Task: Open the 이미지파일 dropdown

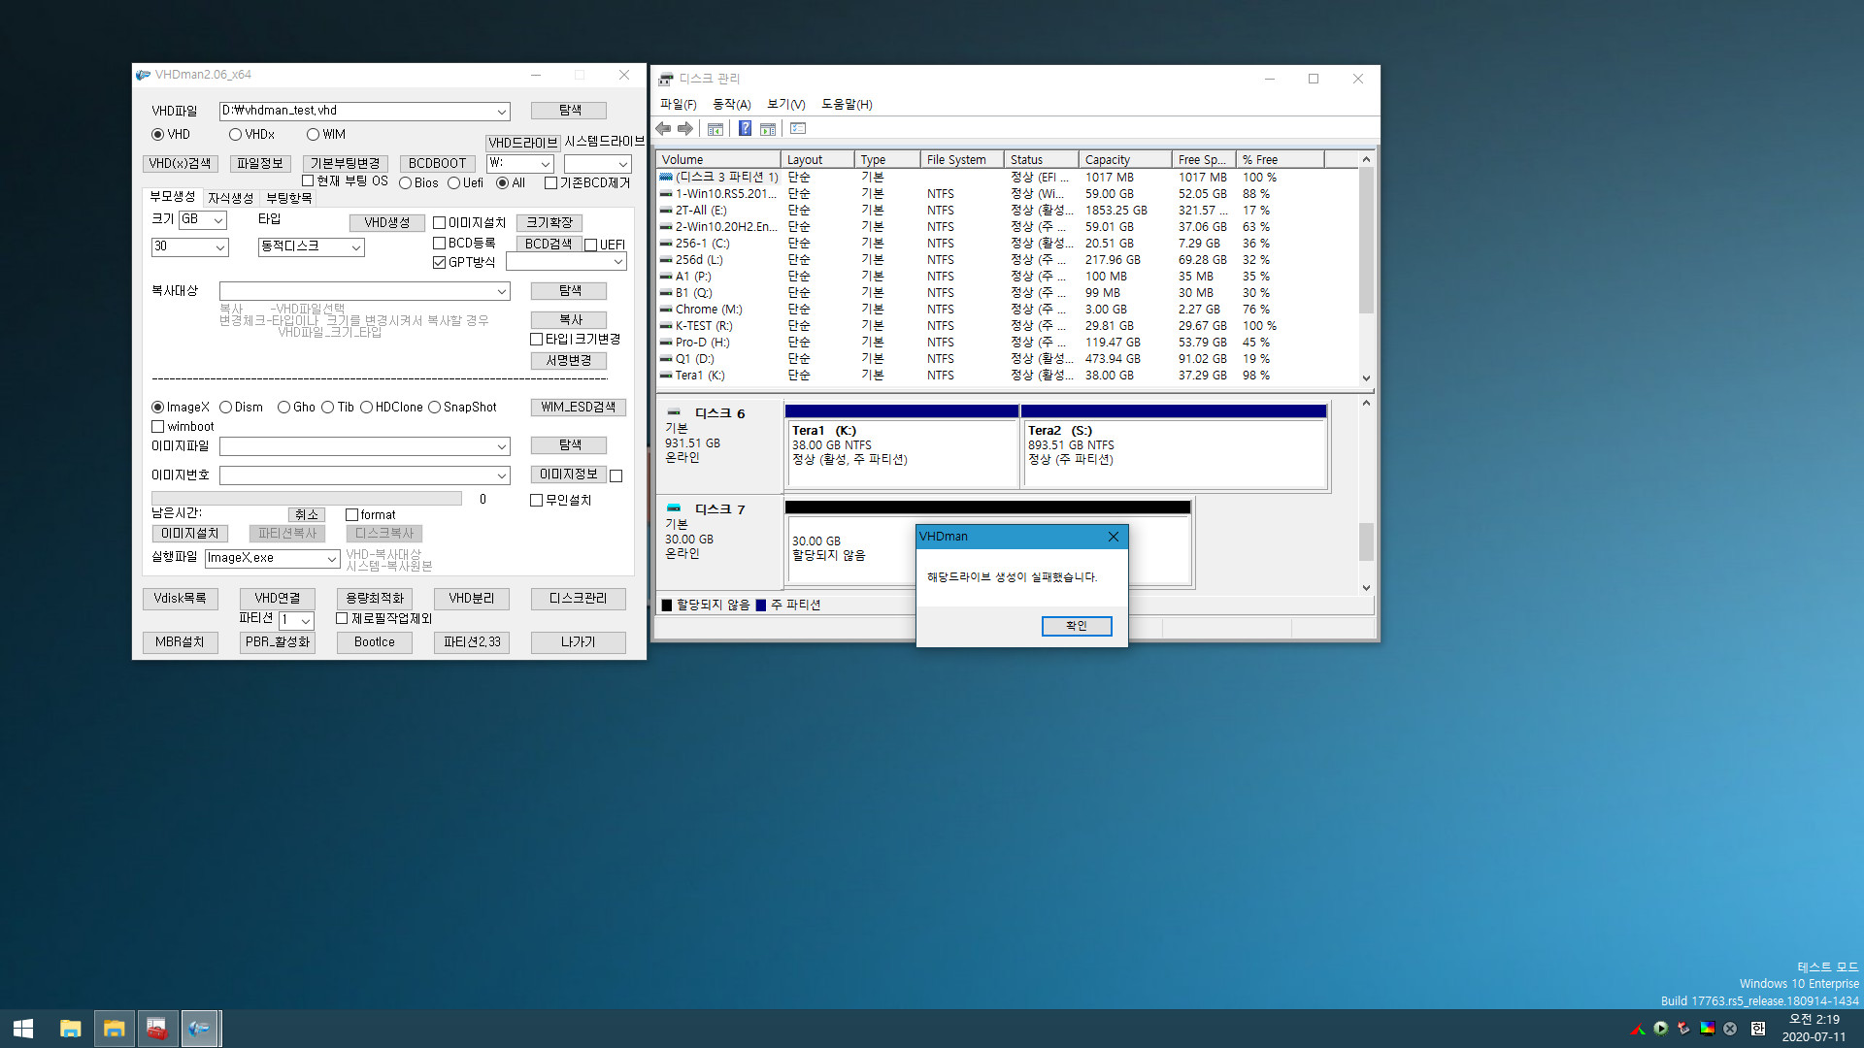Action: pos(502,446)
